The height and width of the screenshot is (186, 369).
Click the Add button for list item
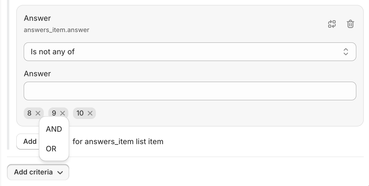click(28, 142)
